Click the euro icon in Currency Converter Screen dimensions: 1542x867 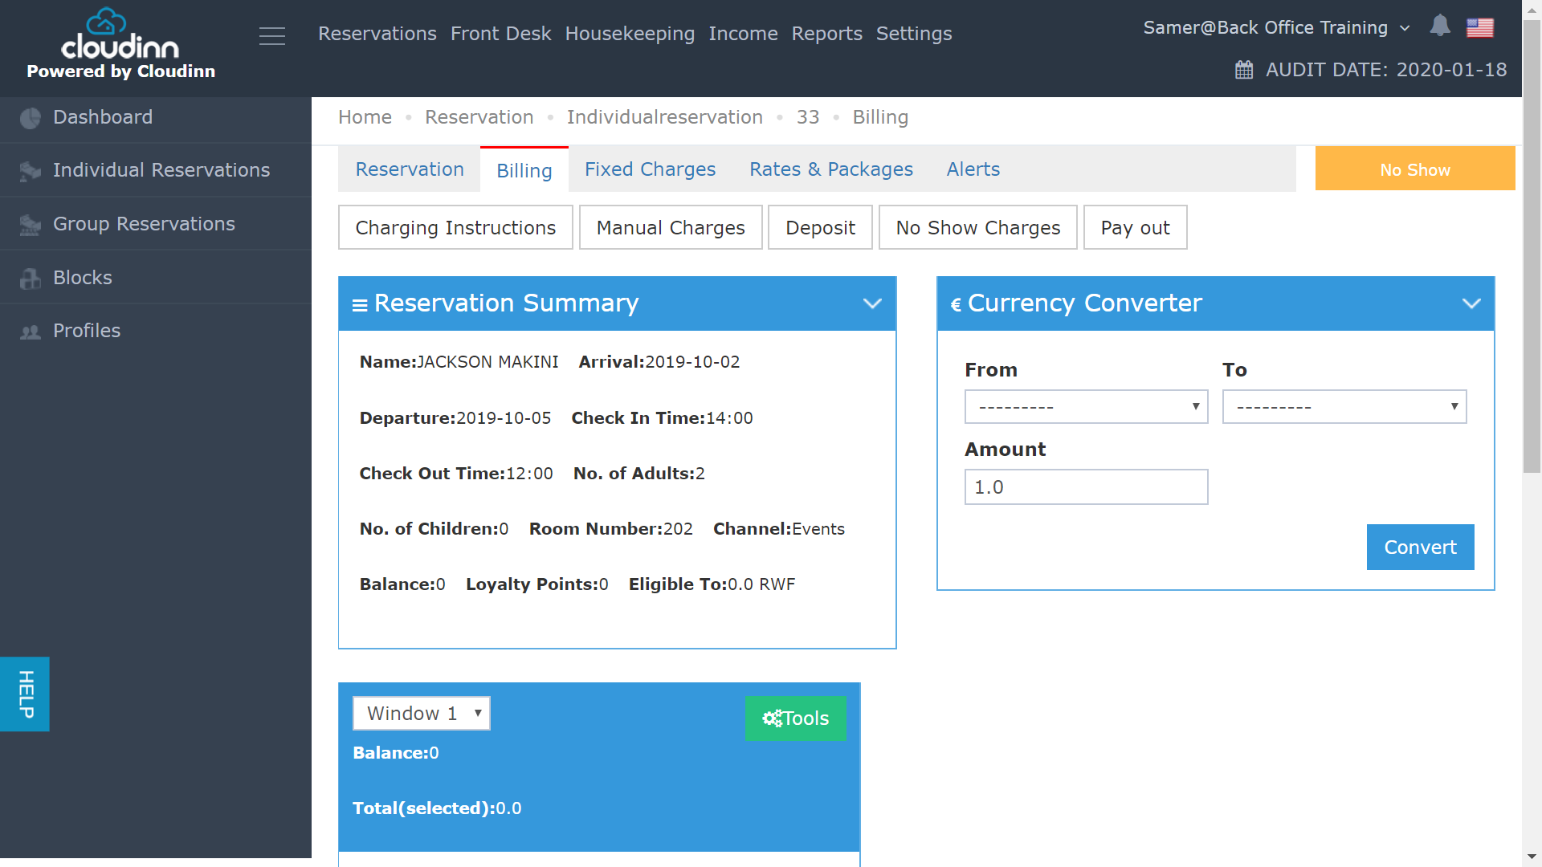(956, 305)
